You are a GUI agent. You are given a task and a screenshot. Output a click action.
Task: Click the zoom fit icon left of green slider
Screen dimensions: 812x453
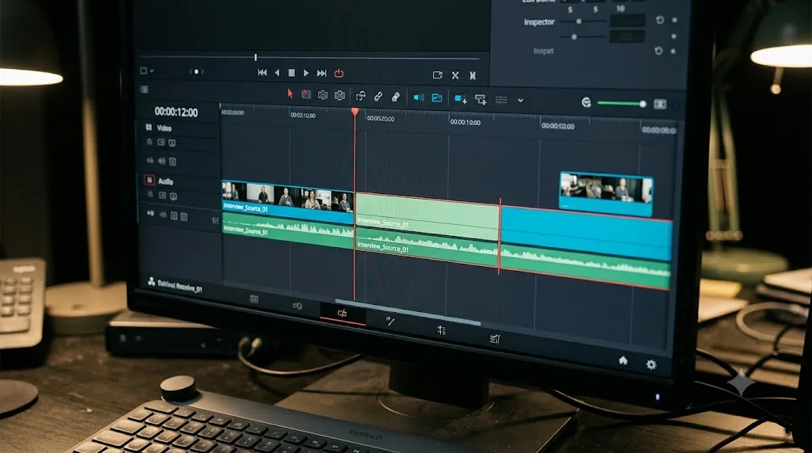pyautogui.click(x=586, y=102)
